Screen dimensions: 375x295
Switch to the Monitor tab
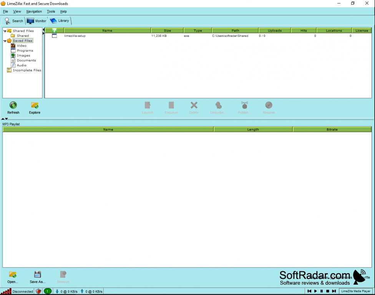pyautogui.click(x=37, y=21)
